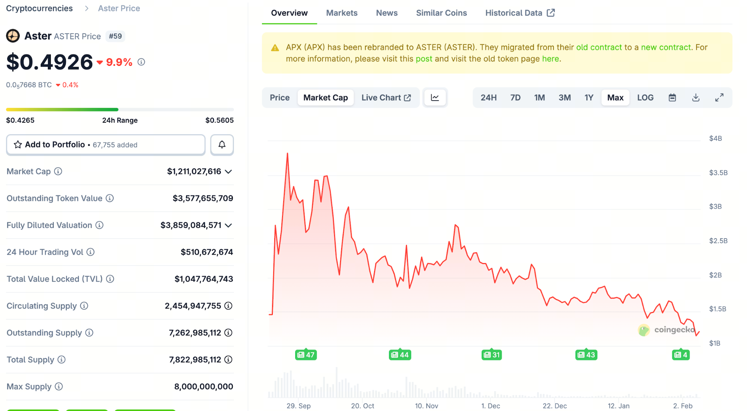Click the download chart icon
747x411 pixels.
[696, 97]
